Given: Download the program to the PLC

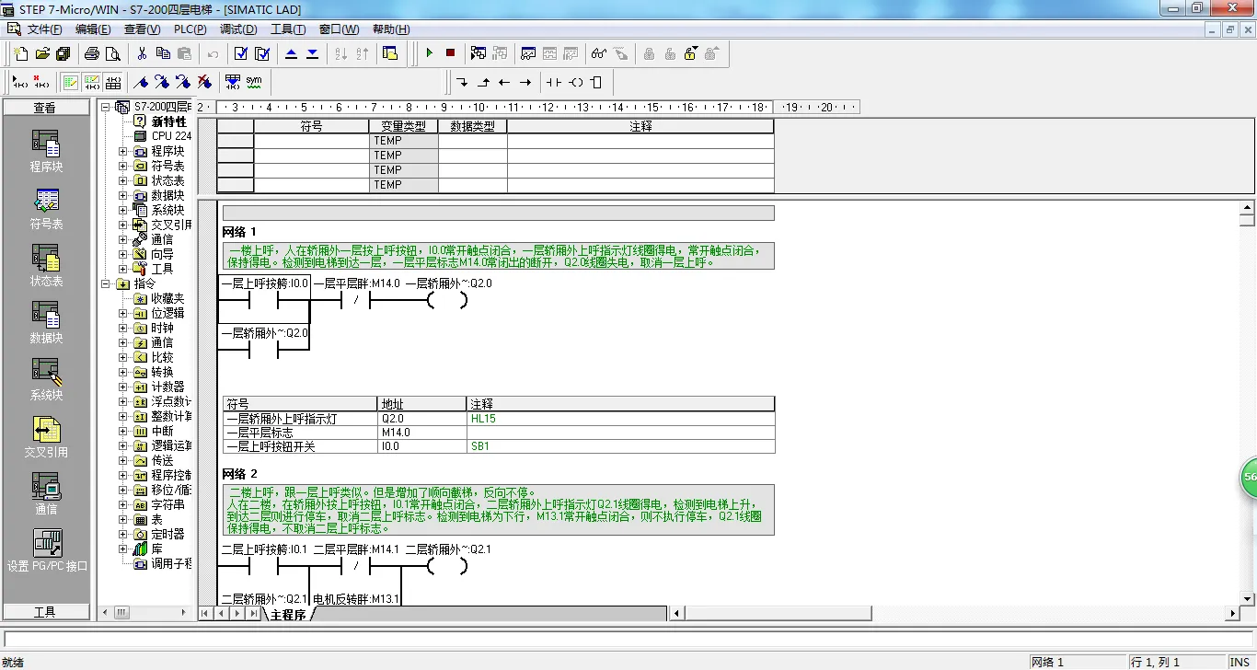Looking at the screenshot, I should 313,53.
